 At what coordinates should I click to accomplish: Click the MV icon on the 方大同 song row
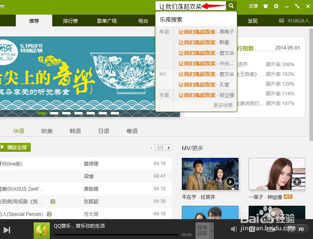[49, 214]
